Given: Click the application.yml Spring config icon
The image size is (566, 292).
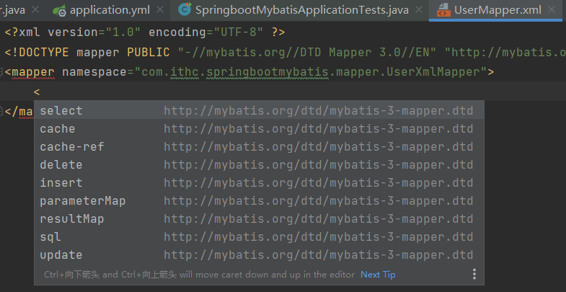Looking at the screenshot, I should coord(59,11).
